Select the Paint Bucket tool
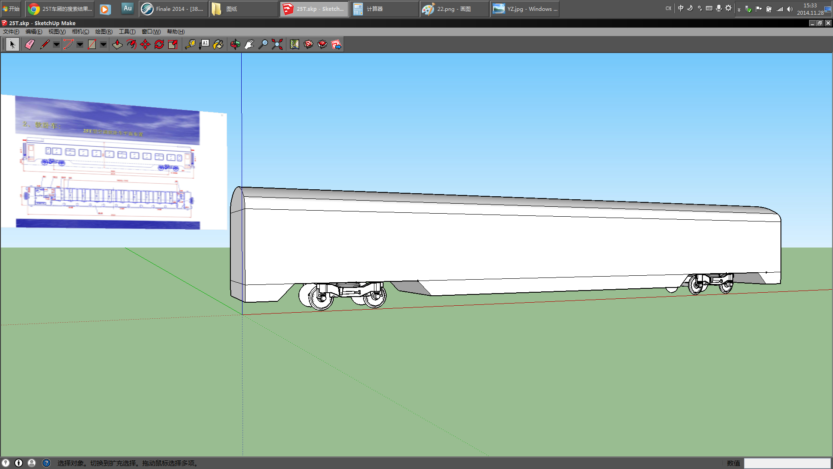Image resolution: width=833 pixels, height=469 pixels. click(218, 44)
